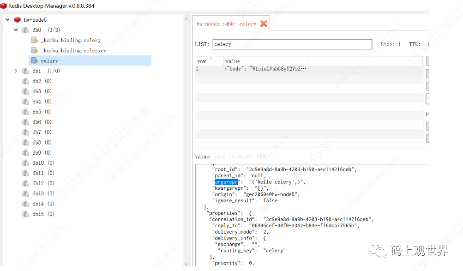Click the "ignore_result": false line
The height and width of the screenshot is (271, 463).
(245, 200)
